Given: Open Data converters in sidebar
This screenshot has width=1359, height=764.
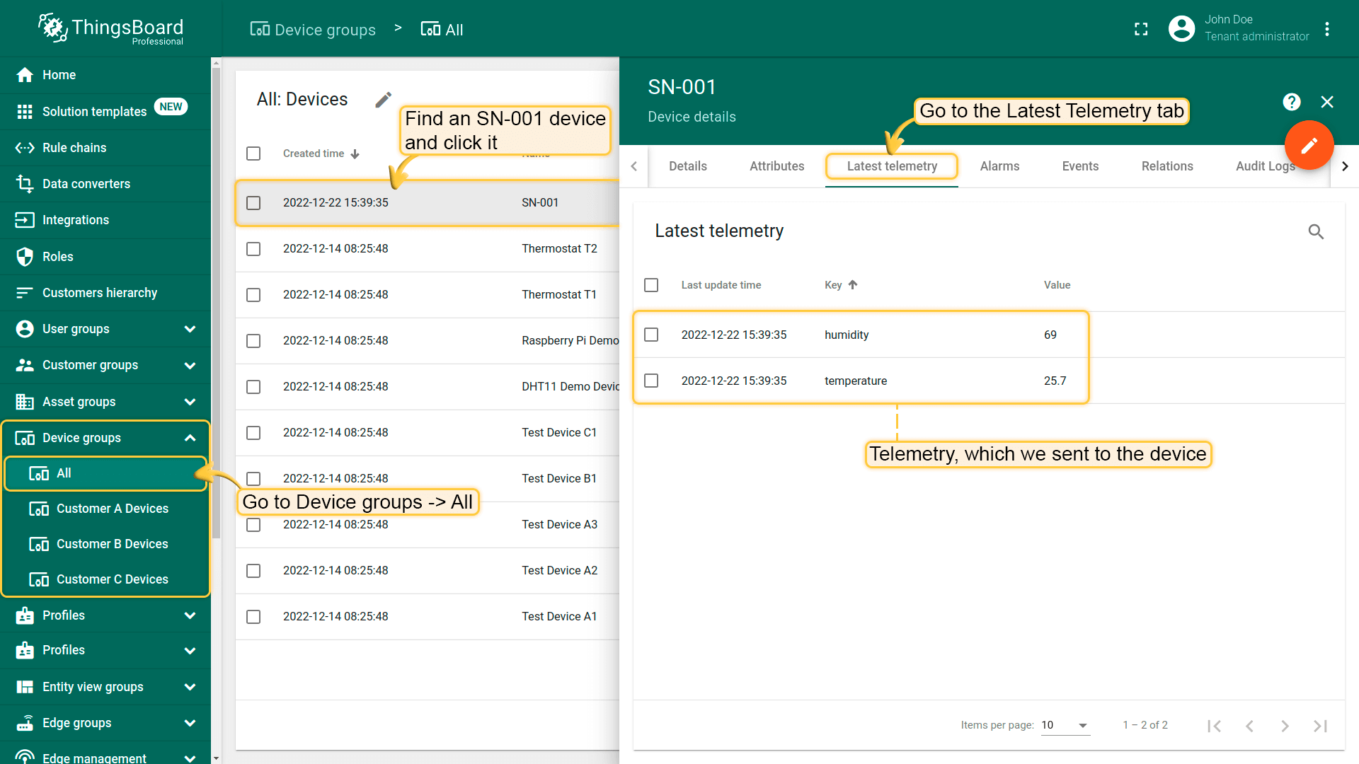Looking at the screenshot, I should tap(86, 184).
